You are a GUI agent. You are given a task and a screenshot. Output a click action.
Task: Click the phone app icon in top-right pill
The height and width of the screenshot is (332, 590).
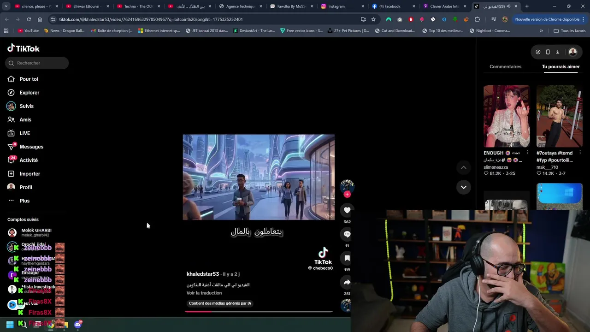point(548,52)
